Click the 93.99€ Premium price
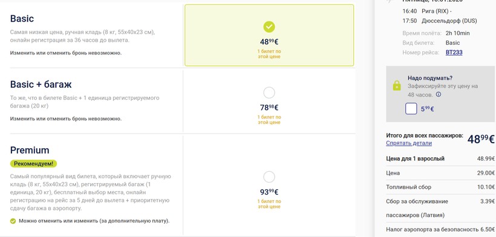 pos(269,192)
